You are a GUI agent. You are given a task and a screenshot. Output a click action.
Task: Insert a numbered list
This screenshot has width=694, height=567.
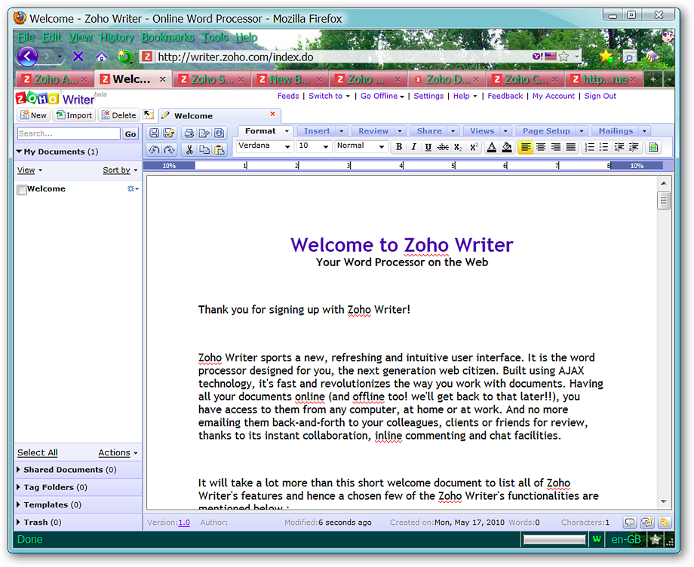pos(589,147)
